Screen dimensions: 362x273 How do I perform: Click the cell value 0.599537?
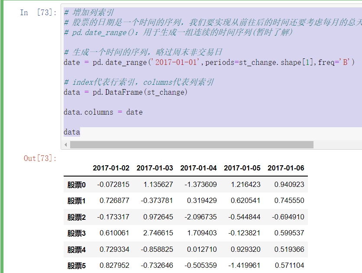(x=289, y=233)
